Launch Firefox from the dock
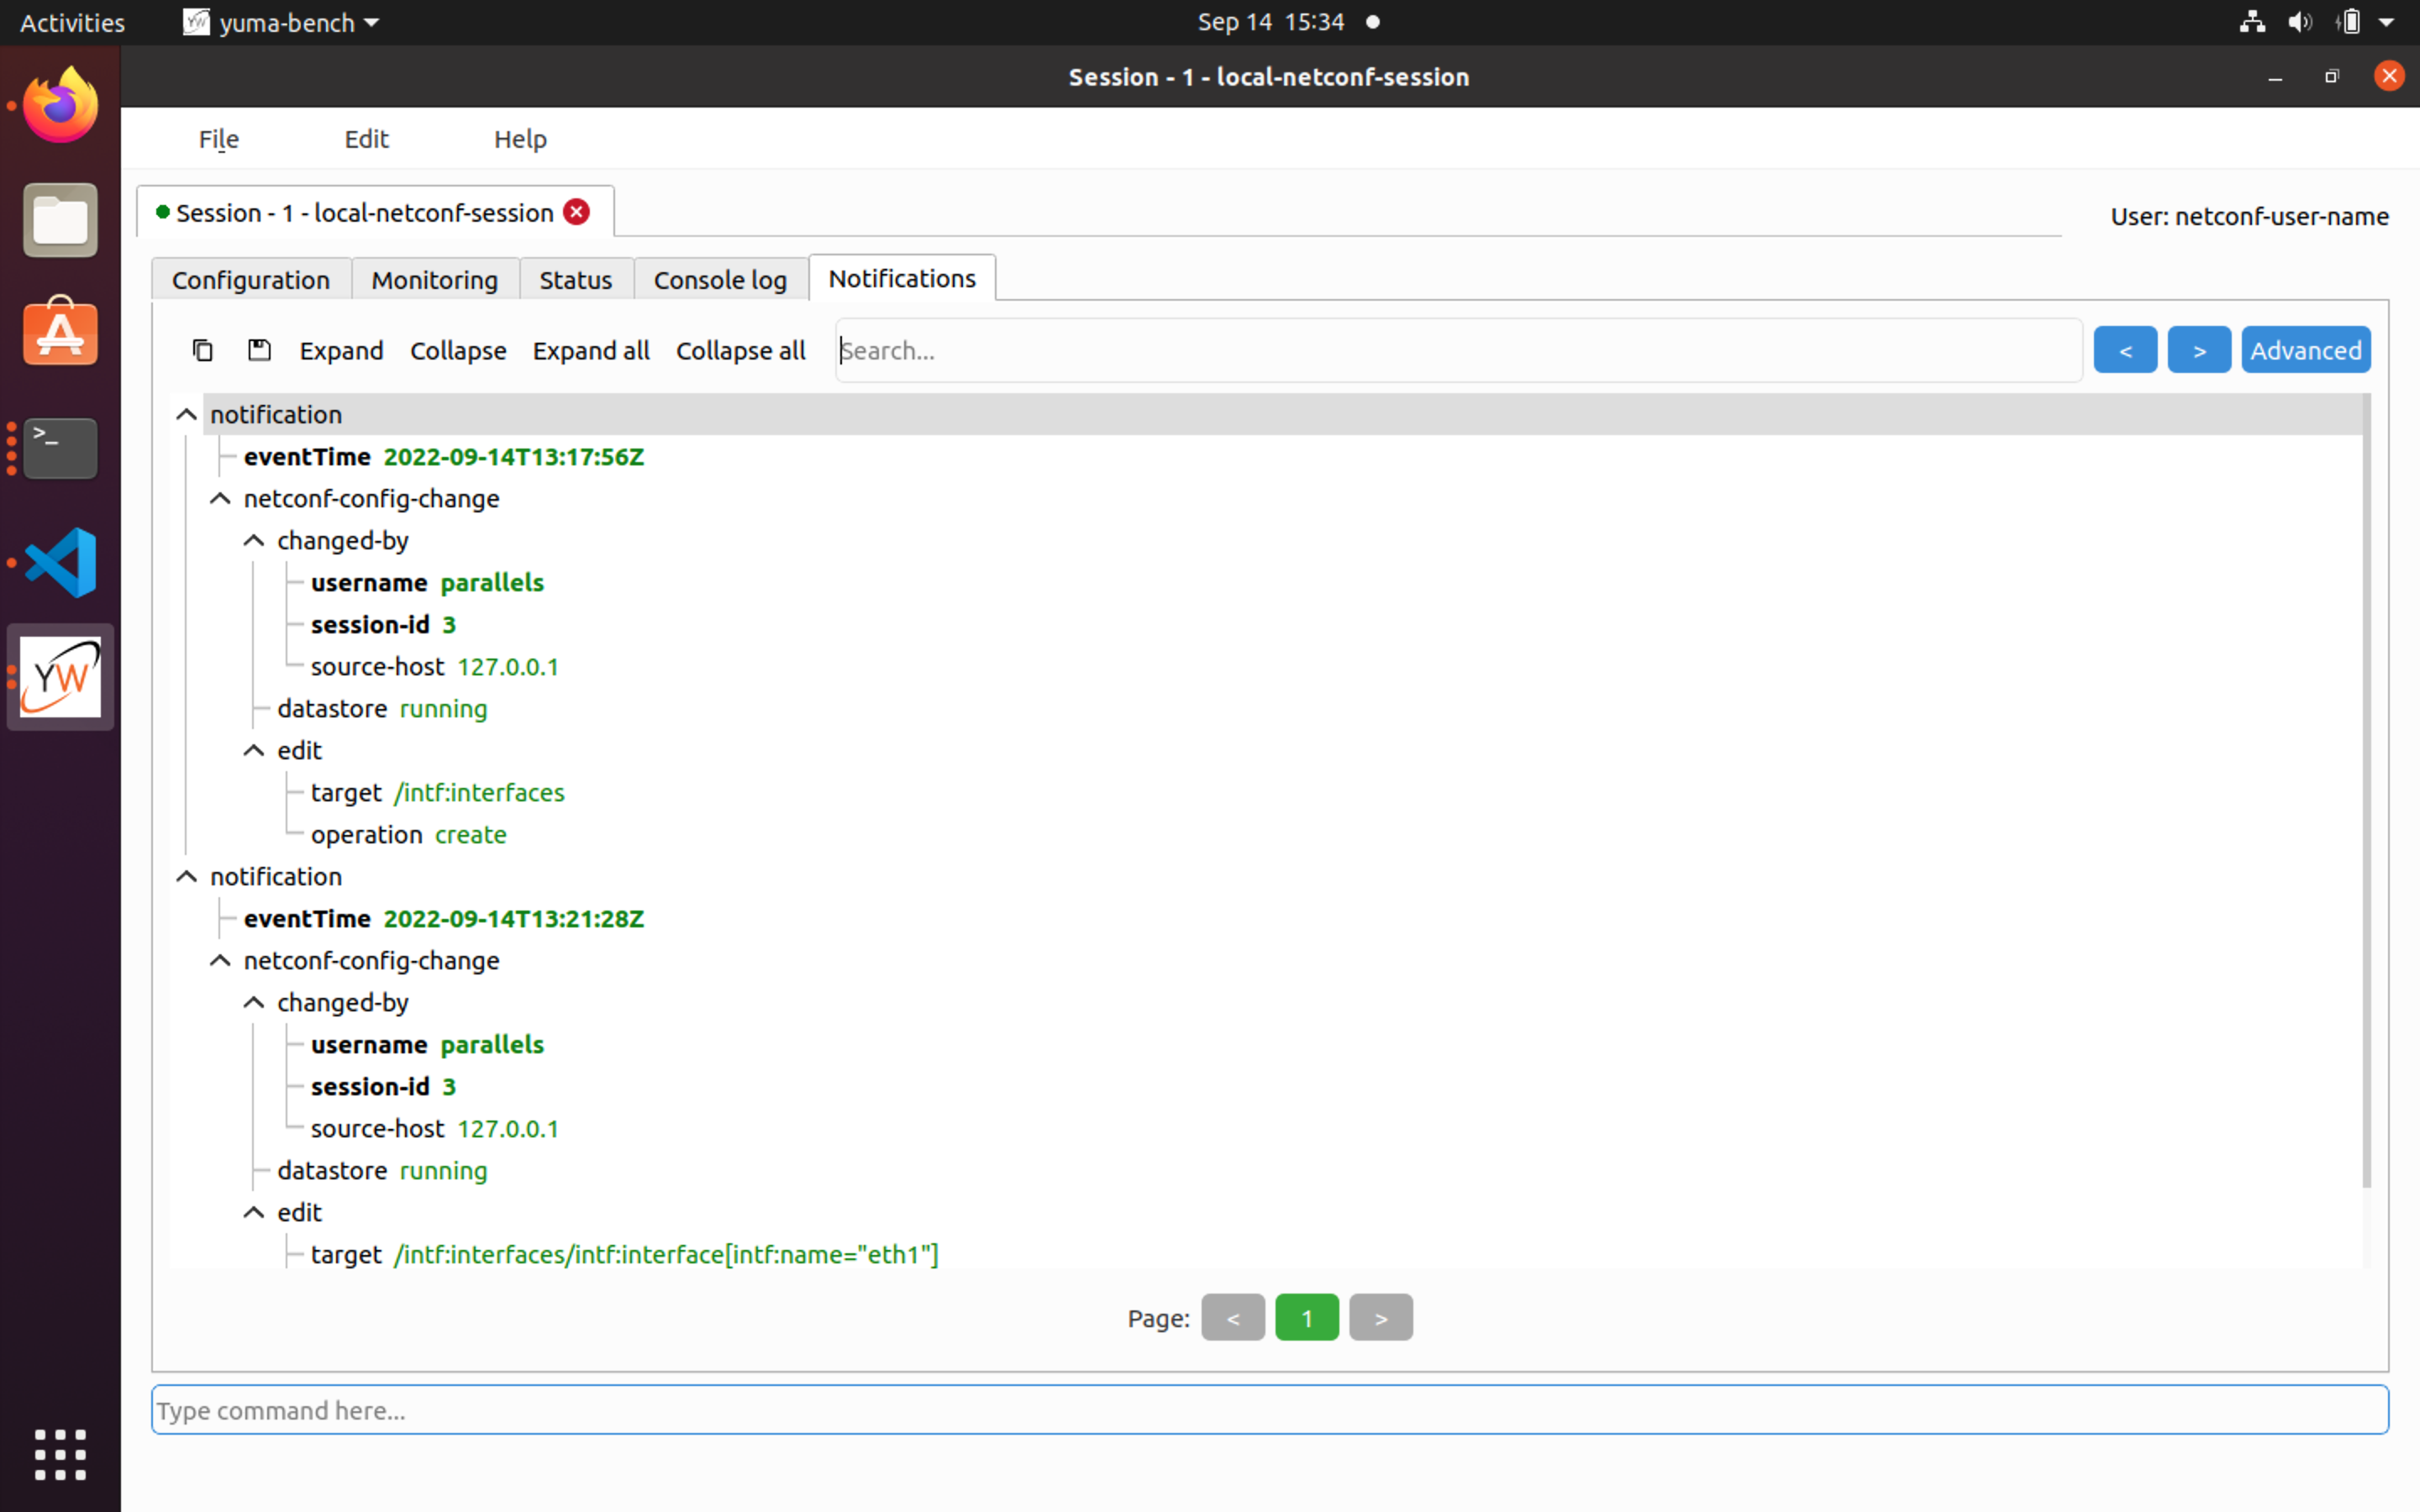 pos(59,103)
